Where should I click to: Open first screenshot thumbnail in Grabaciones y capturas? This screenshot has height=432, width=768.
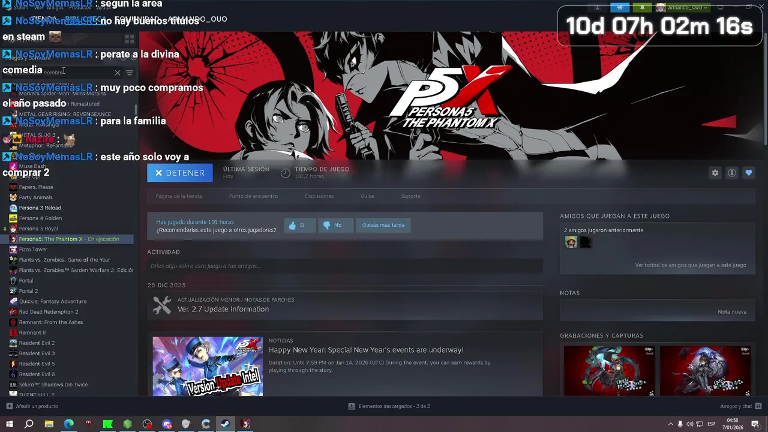609,371
